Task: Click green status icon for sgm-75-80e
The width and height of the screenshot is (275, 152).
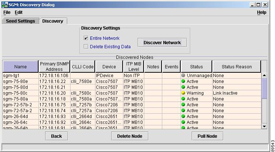Action: pos(183,81)
